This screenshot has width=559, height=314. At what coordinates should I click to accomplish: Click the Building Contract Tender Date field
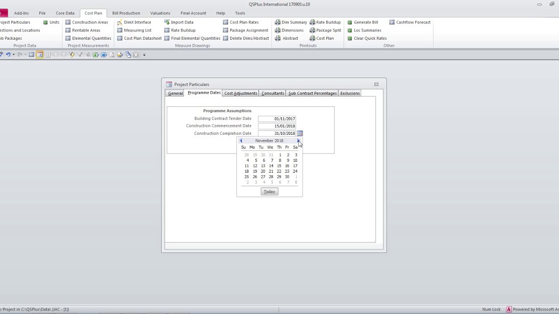coord(277,119)
